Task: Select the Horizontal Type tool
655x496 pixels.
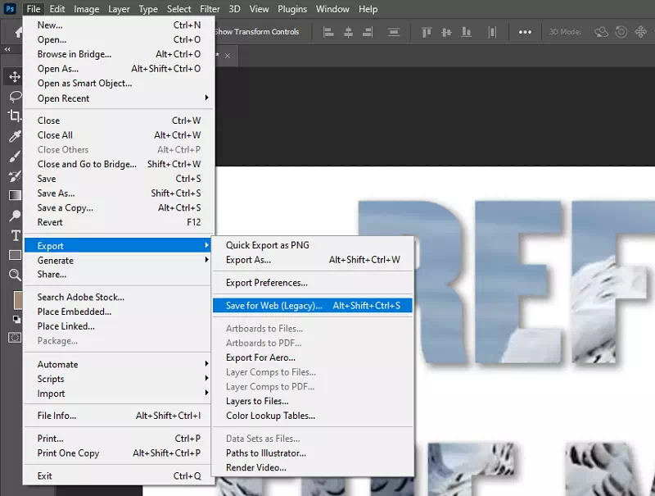Action: tap(16, 235)
